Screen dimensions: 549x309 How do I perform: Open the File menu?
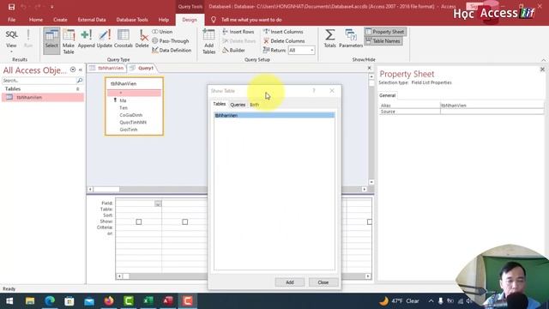11,20
